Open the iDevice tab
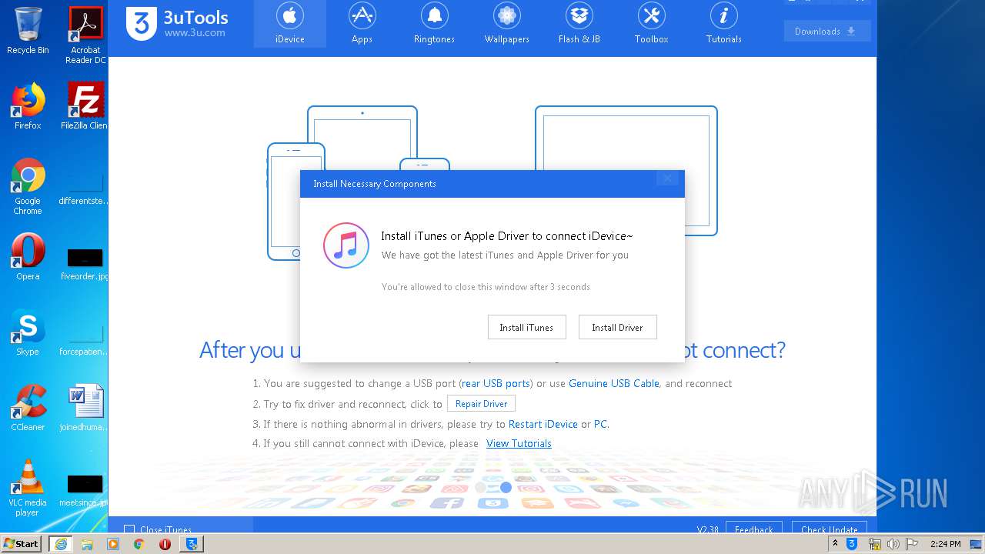 (290, 24)
